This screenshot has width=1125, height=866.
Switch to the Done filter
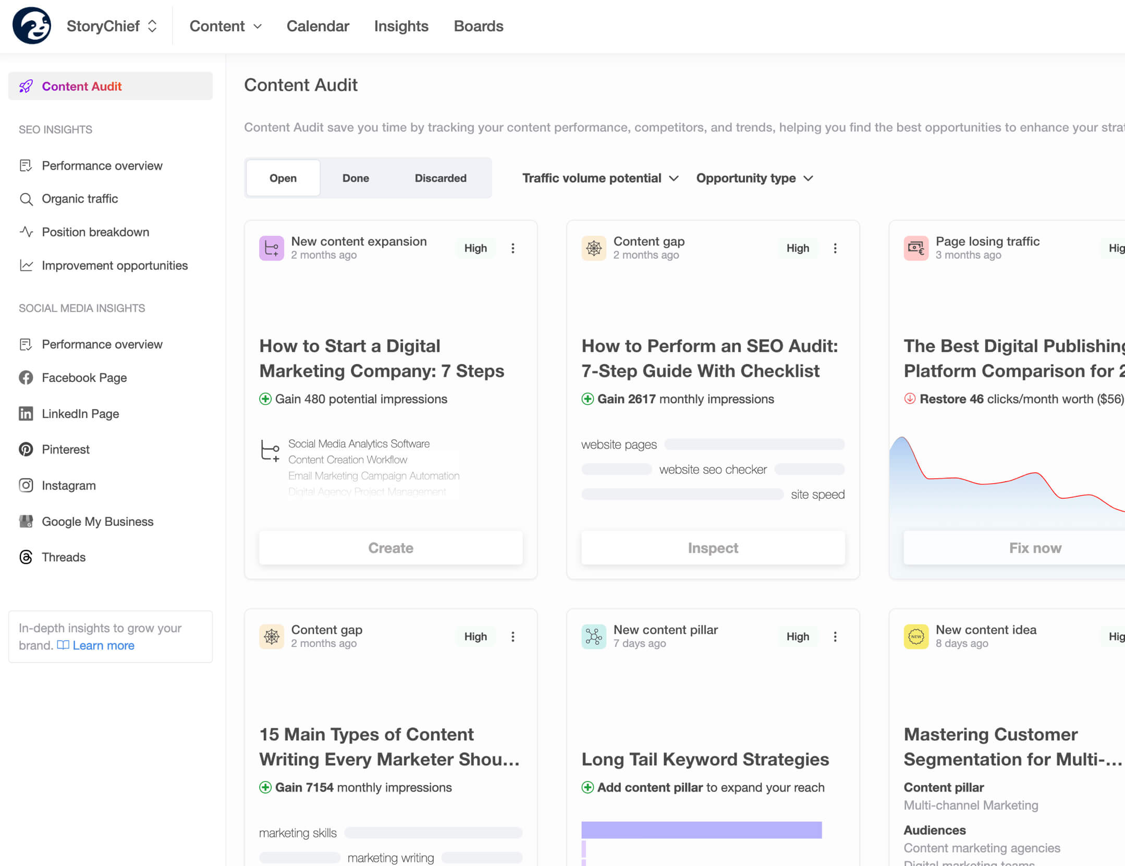tap(356, 178)
